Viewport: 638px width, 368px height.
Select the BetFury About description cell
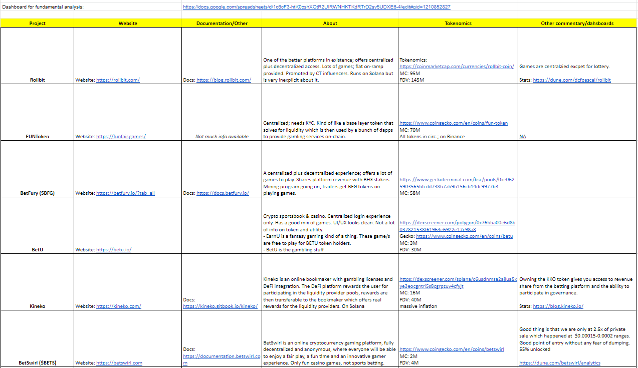pyautogui.click(x=330, y=169)
